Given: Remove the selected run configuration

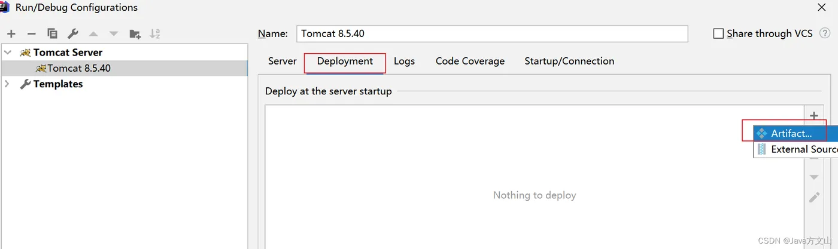Looking at the screenshot, I should [32, 34].
